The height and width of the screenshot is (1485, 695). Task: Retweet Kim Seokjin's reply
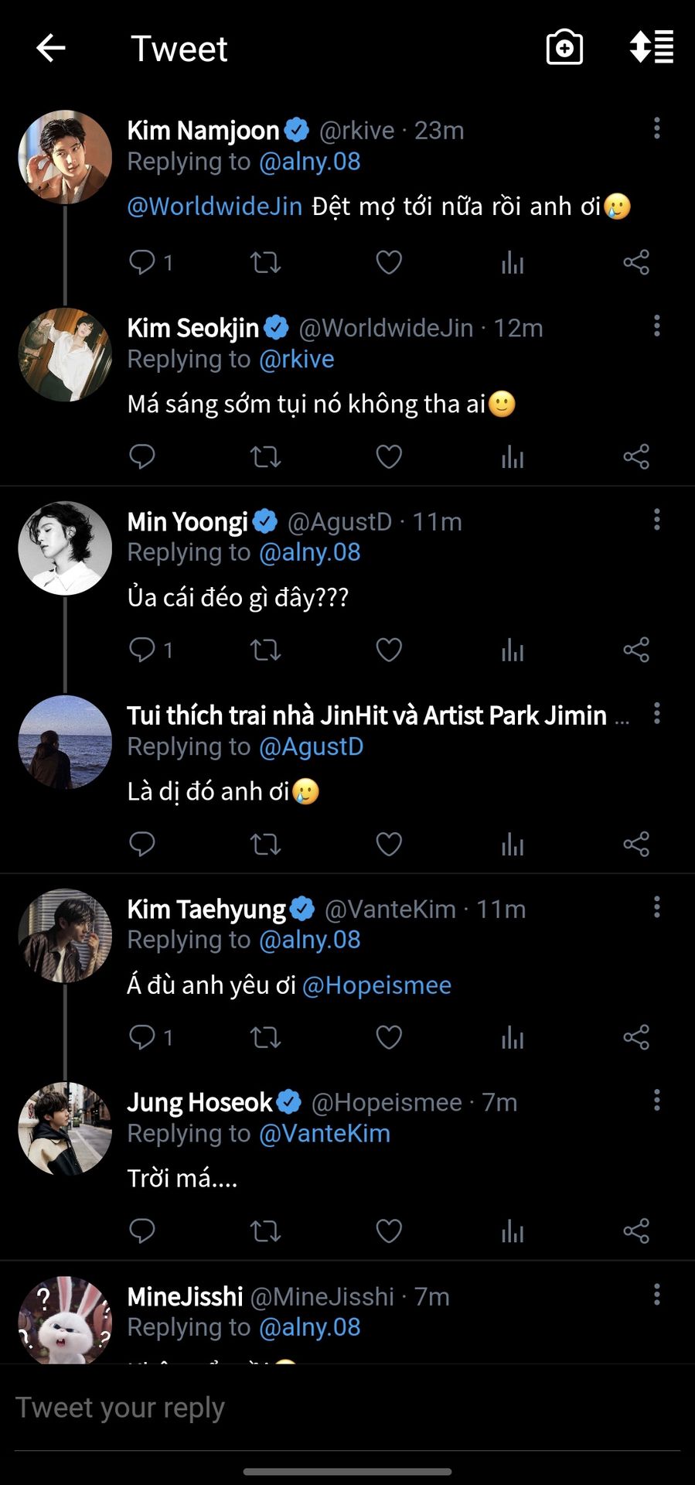[x=265, y=457]
